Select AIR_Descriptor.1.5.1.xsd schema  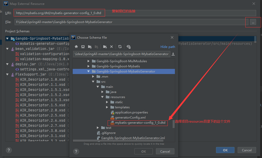[x=42, y=90]
